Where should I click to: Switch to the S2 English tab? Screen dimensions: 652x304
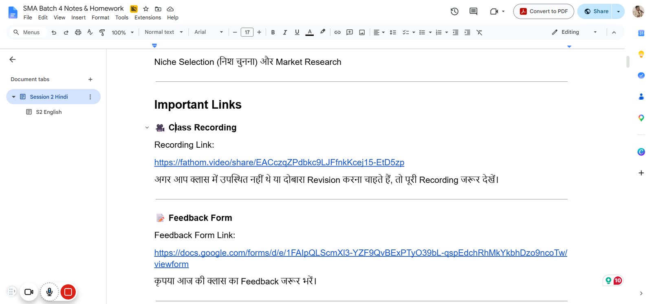point(49,112)
